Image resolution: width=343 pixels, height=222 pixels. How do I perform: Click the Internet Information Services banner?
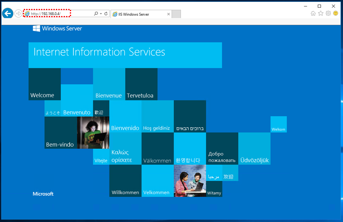pos(125,55)
